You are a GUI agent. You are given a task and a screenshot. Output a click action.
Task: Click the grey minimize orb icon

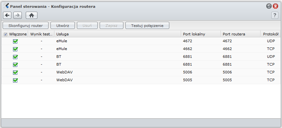(x=269, y=6)
